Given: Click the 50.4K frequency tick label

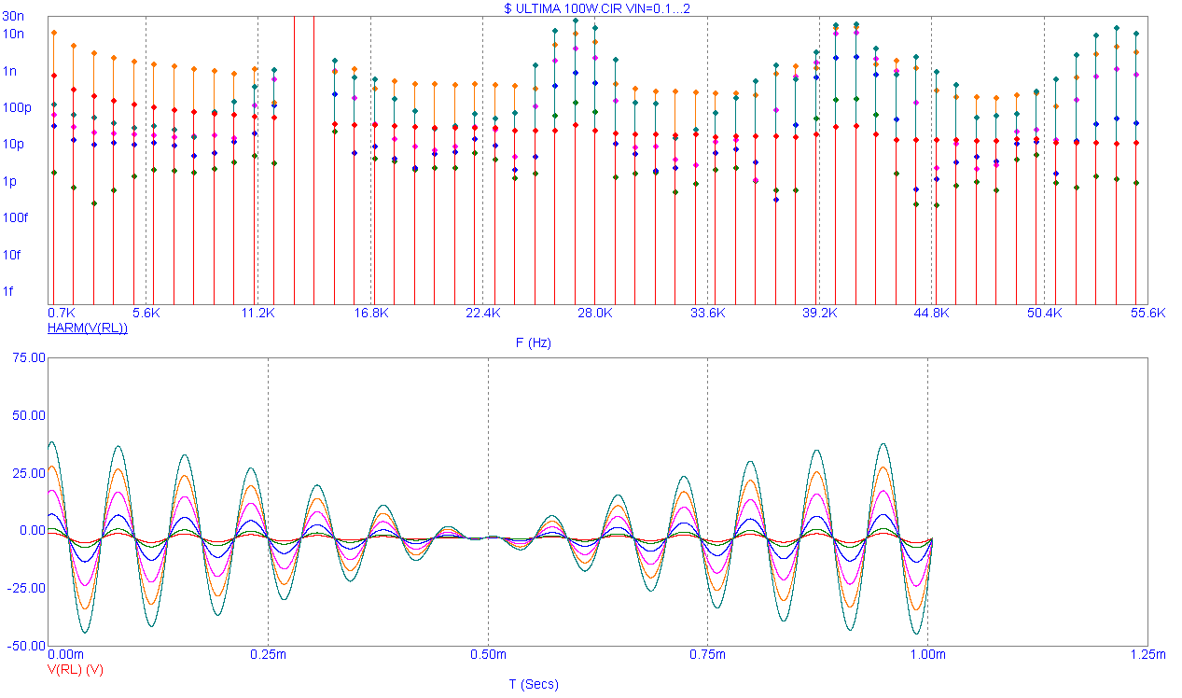Looking at the screenshot, I should click(1044, 313).
